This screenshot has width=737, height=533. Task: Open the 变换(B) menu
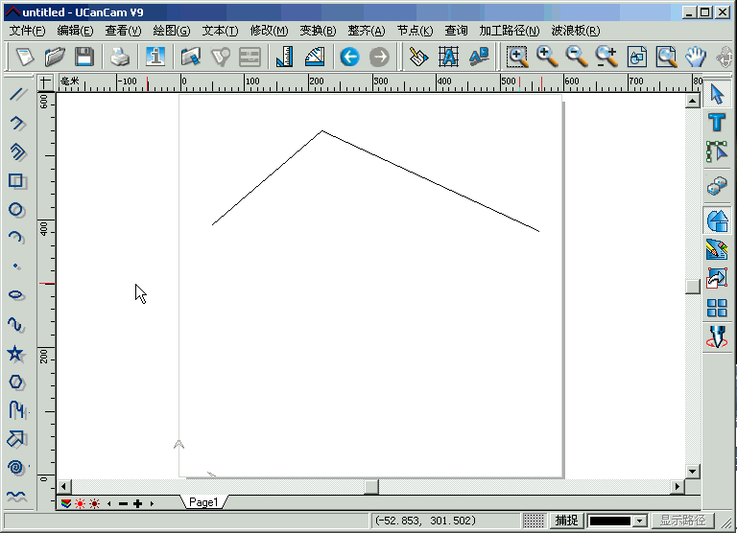(x=319, y=31)
